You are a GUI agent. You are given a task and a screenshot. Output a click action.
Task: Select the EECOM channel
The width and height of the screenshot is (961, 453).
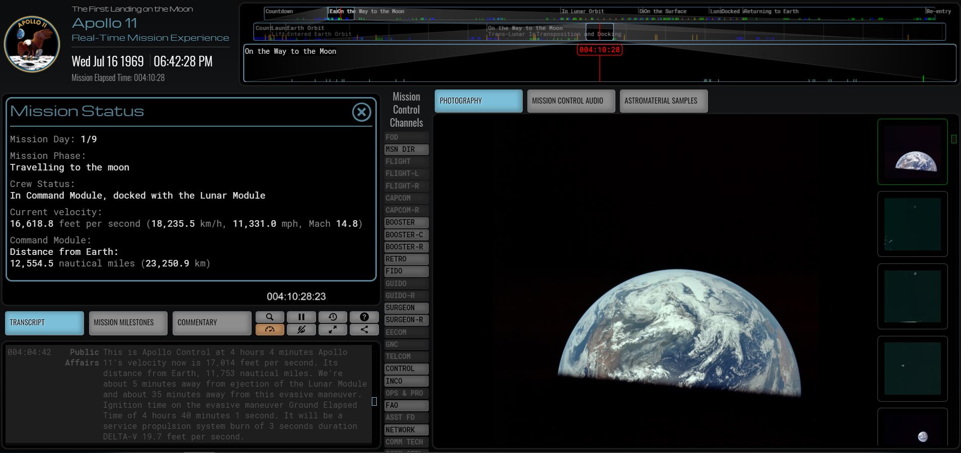click(x=407, y=332)
